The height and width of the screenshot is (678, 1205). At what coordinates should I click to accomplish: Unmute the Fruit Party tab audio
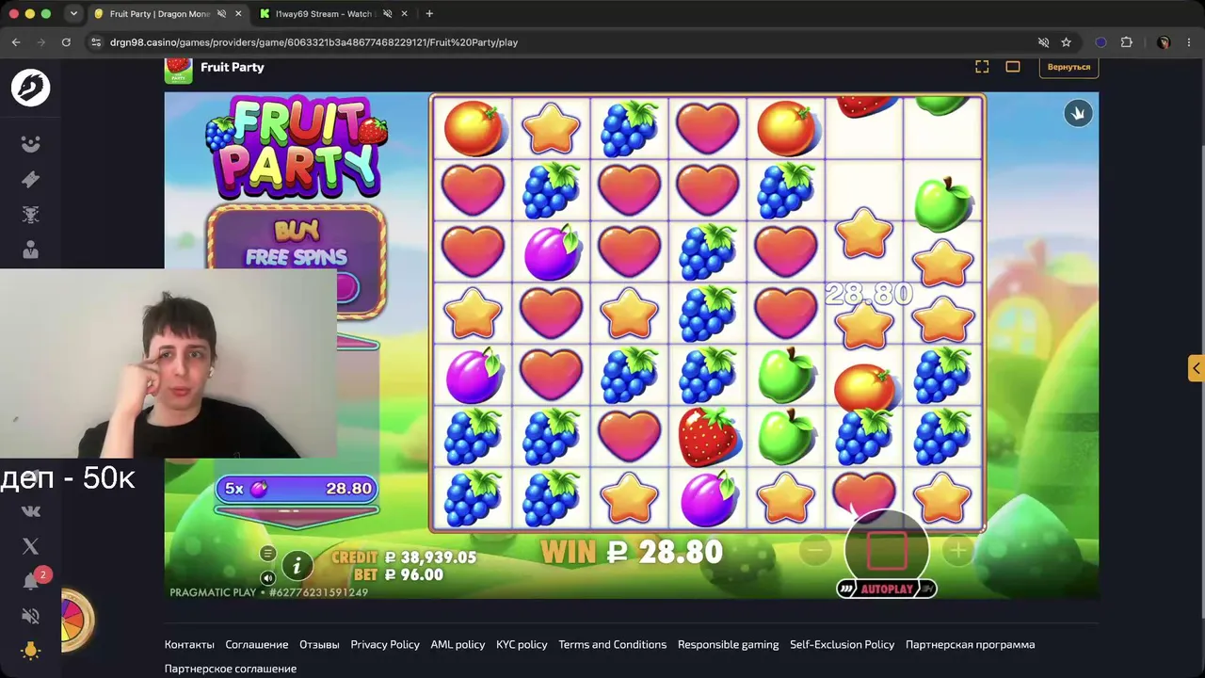click(x=221, y=14)
